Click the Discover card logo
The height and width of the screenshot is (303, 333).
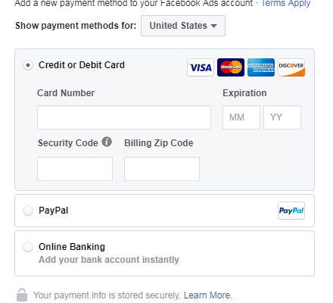point(291,67)
